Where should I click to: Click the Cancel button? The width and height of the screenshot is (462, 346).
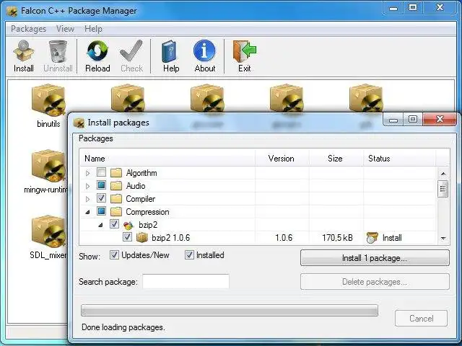click(x=422, y=319)
